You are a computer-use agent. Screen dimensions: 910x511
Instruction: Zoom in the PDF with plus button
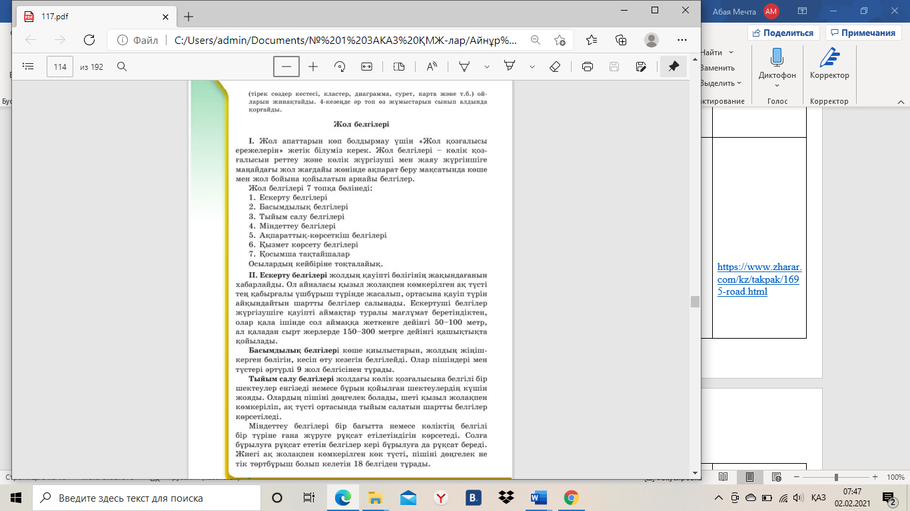click(x=313, y=67)
